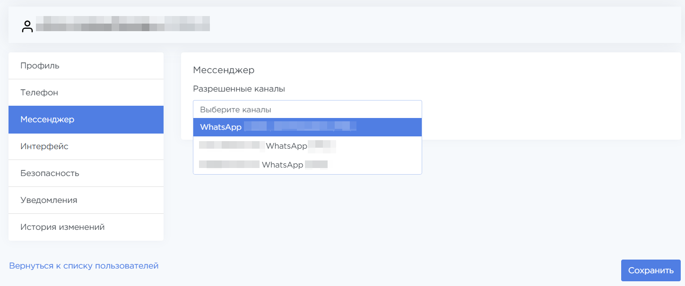Click the Мессенджер panel heading
Screen dimensions: 685x286
click(224, 70)
